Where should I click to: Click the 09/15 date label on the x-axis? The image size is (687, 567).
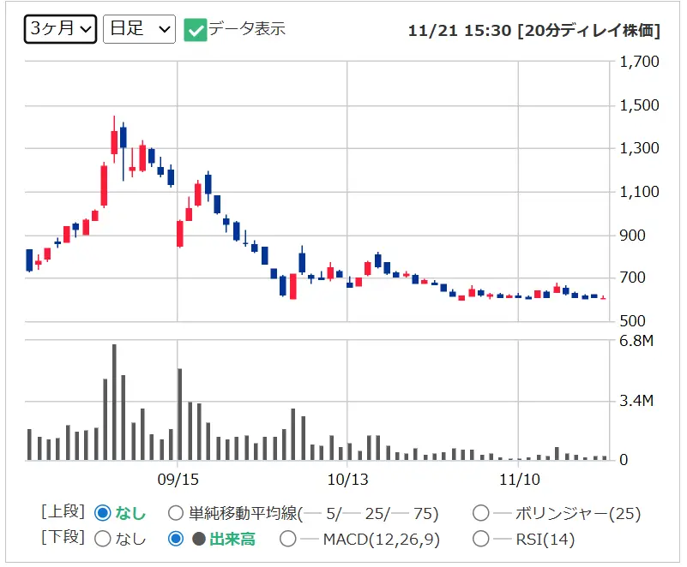(x=178, y=477)
